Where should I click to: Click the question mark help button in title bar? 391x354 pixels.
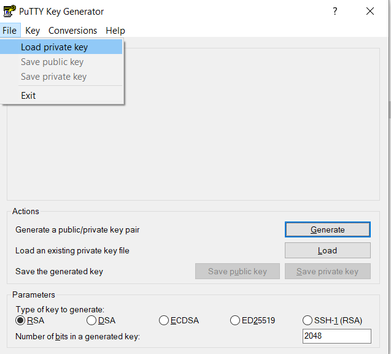335,11
